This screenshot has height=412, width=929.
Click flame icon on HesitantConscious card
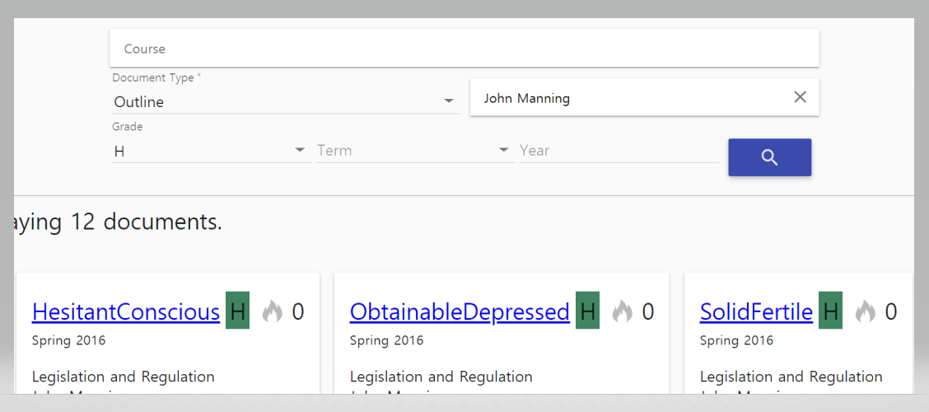tap(272, 311)
